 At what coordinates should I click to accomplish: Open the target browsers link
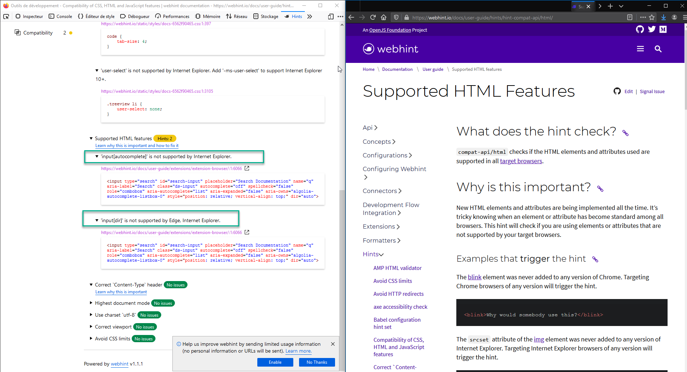(521, 161)
